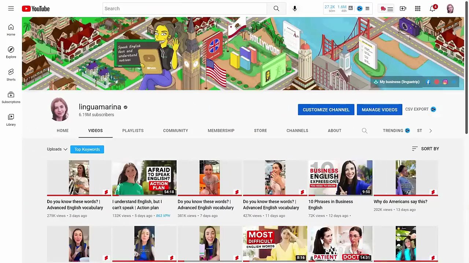
Task: Open the account avatar menu
Action: [x=450, y=8]
